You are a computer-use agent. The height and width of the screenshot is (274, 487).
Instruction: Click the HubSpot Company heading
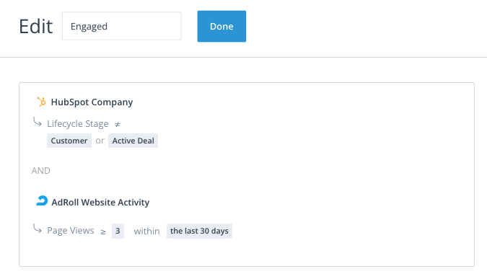tap(92, 102)
